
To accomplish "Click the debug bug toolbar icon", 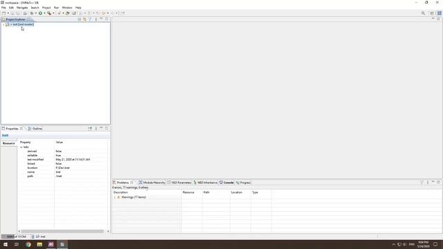I will coord(32,13).
